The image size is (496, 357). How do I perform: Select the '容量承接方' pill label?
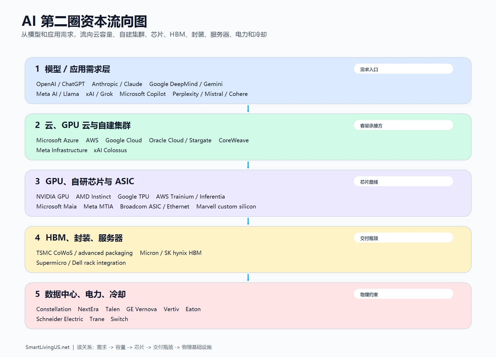point(403,125)
